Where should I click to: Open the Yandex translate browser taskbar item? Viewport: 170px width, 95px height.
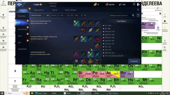coord(41,93)
